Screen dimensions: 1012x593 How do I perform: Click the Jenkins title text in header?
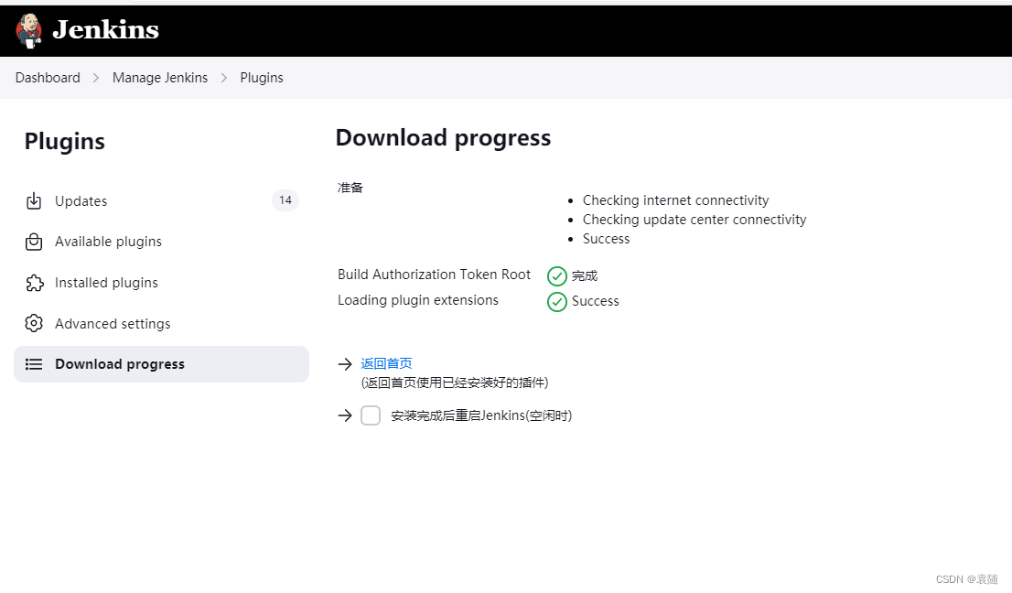coord(106,29)
